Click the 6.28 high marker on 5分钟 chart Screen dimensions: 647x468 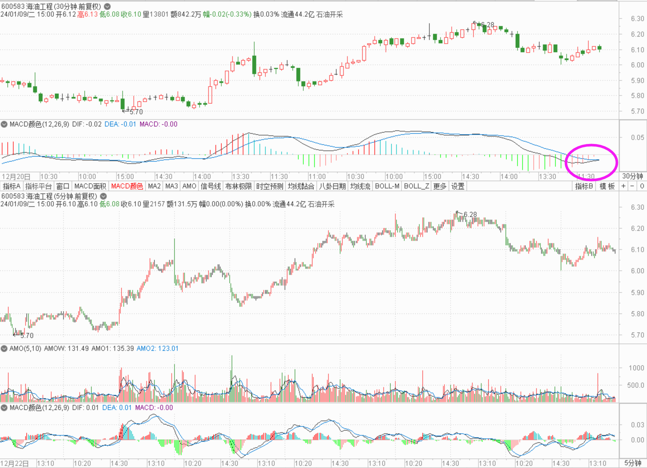pyautogui.click(x=470, y=214)
